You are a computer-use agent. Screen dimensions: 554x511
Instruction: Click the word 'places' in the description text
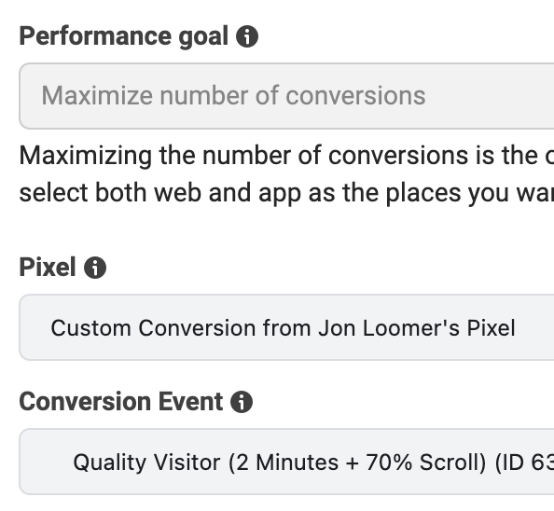(x=422, y=193)
